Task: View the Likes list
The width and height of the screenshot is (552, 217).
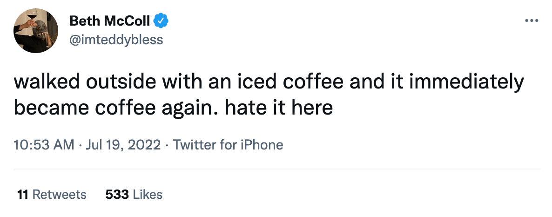Action: coord(148,194)
